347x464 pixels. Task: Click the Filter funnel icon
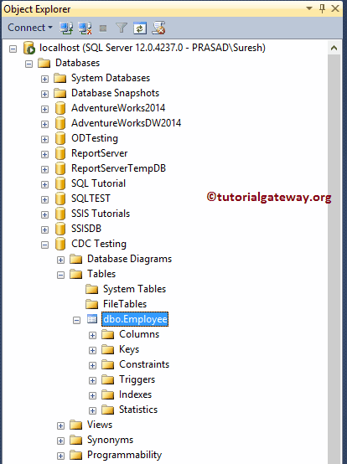122,28
